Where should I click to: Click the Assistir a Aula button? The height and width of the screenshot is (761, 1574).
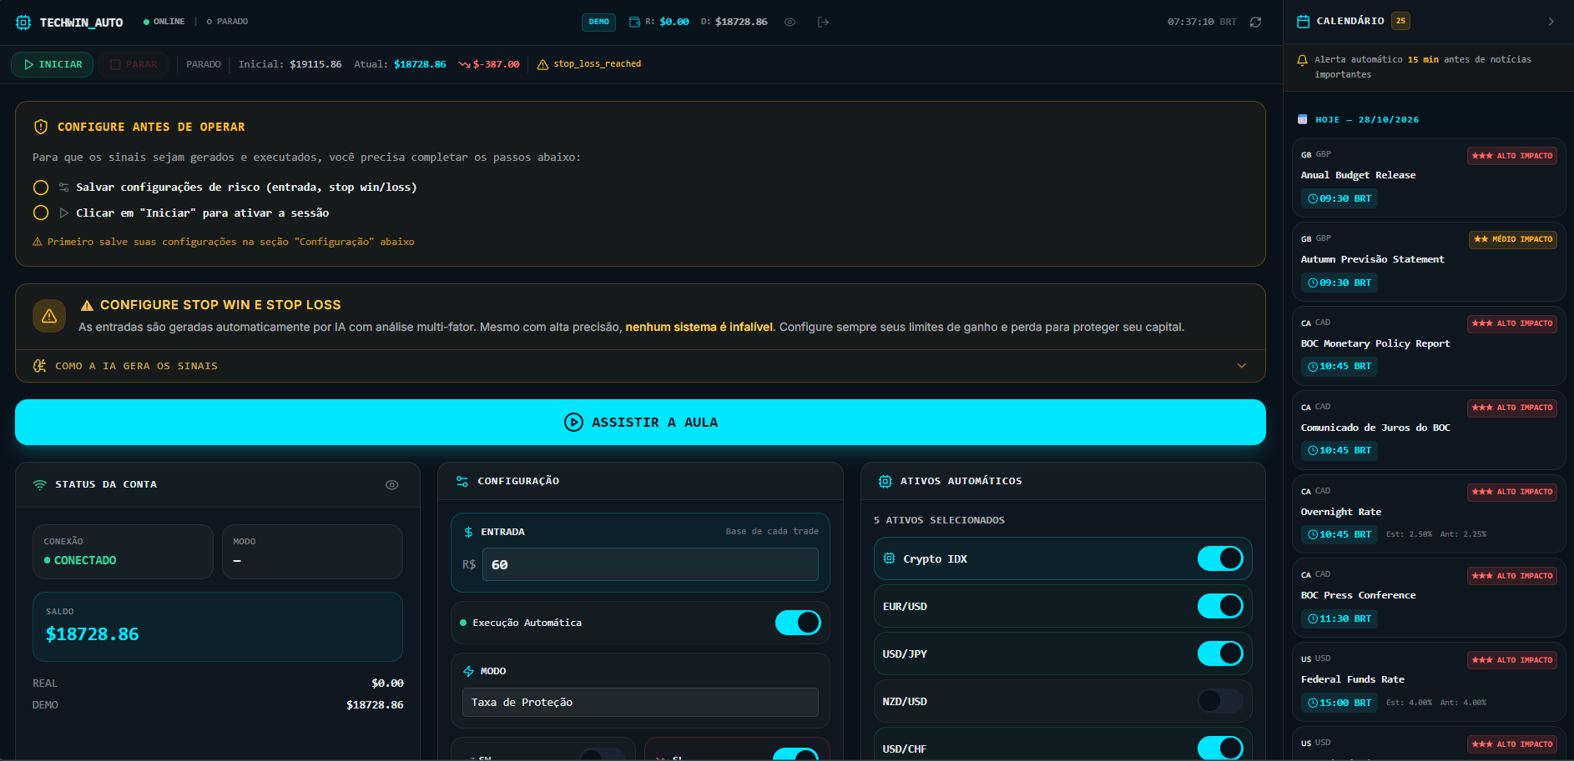point(640,423)
